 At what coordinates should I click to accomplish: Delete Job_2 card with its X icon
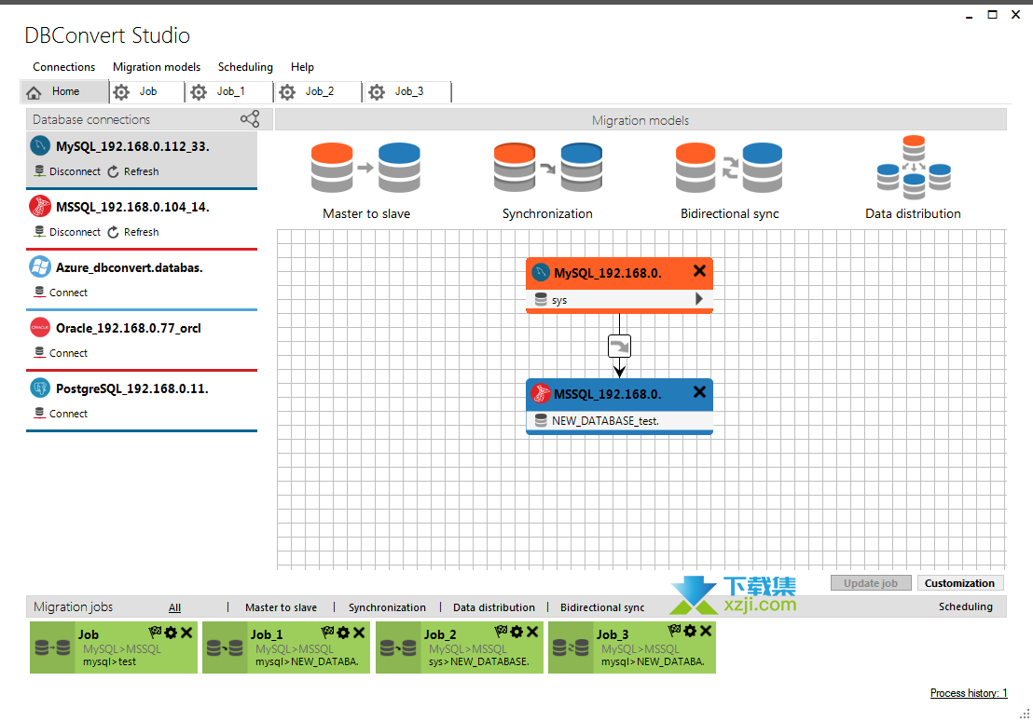[x=532, y=632]
